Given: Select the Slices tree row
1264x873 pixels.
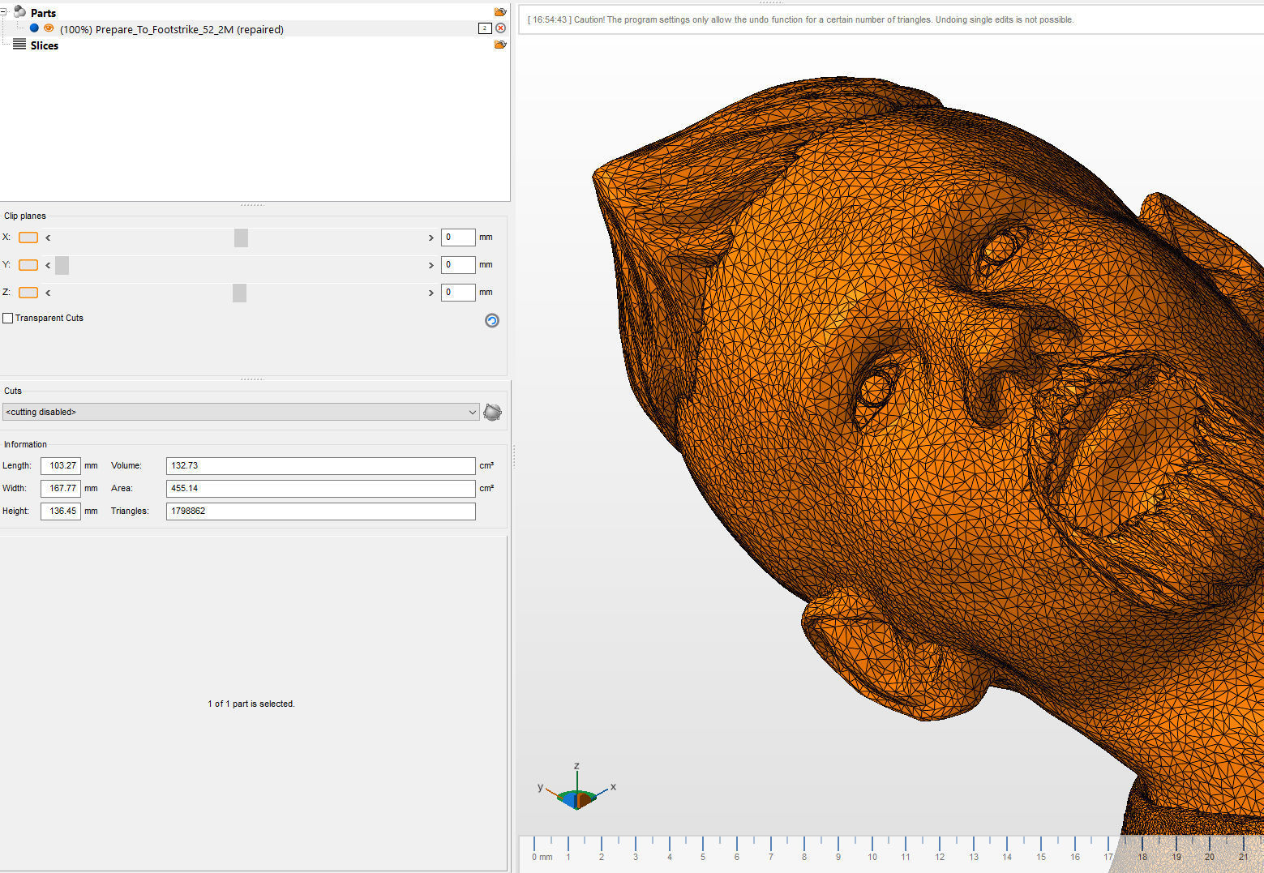Looking at the screenshot, I should click(255, 45).
